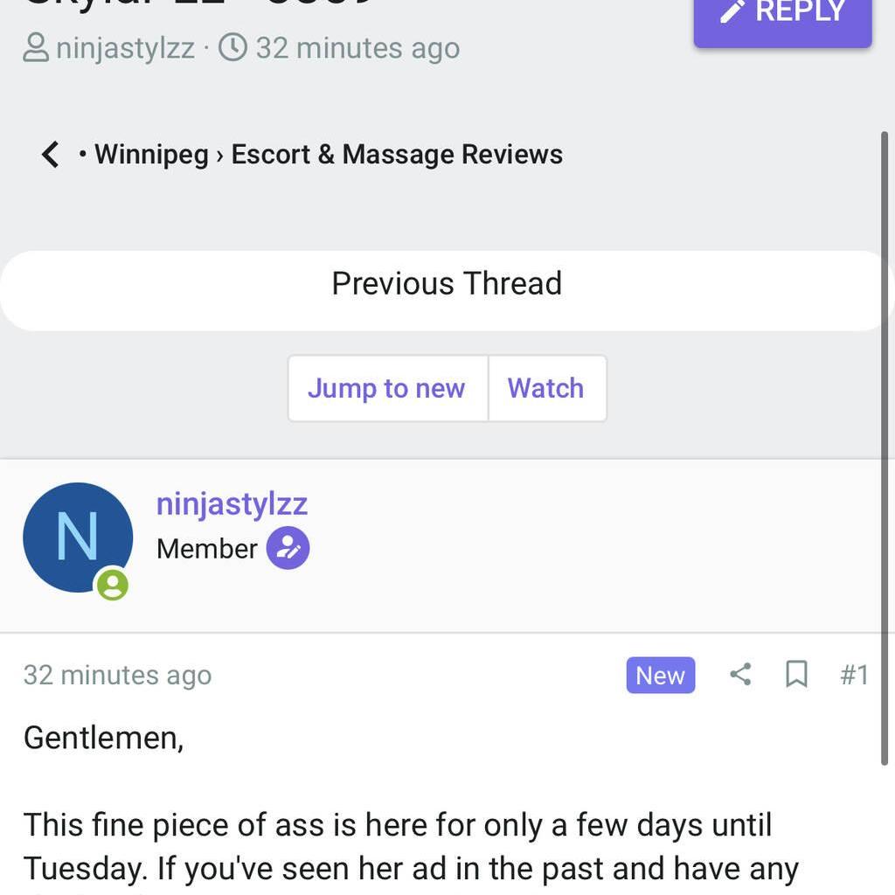Viewport: 895px width, 895px height.
Task: Go to Previous Thread
Action: coord(446,284)
